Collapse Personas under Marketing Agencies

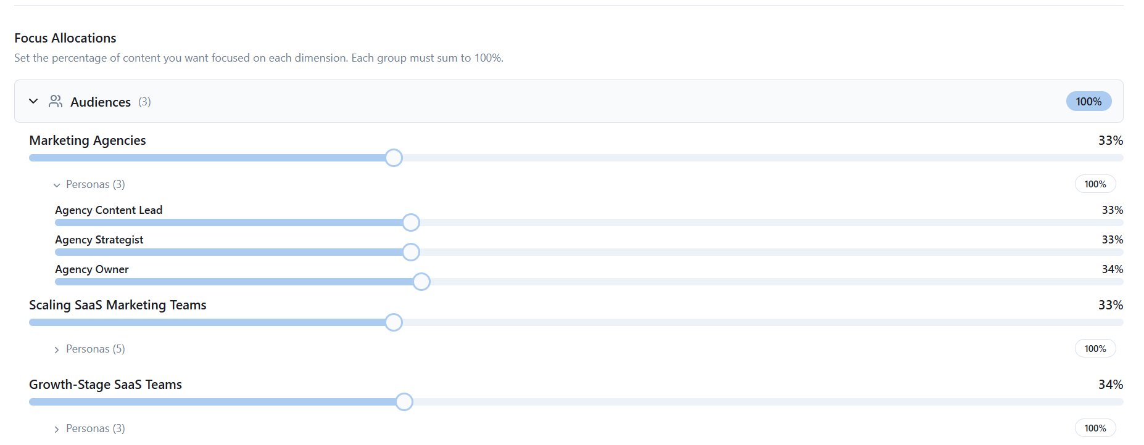coord(56,184)
